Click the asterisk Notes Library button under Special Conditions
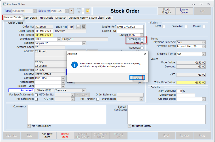The image size is (215, 142). 129,126
